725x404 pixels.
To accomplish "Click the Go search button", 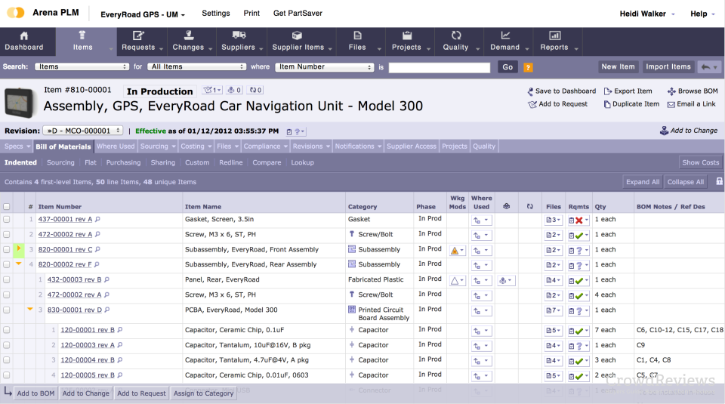I will tap(507, 67).
